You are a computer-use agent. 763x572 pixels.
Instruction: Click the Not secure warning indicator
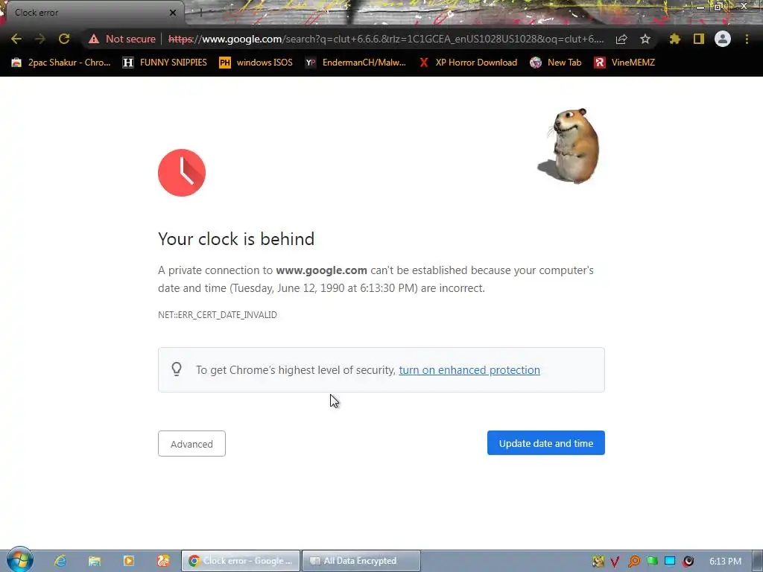click(x=121, y=39)
